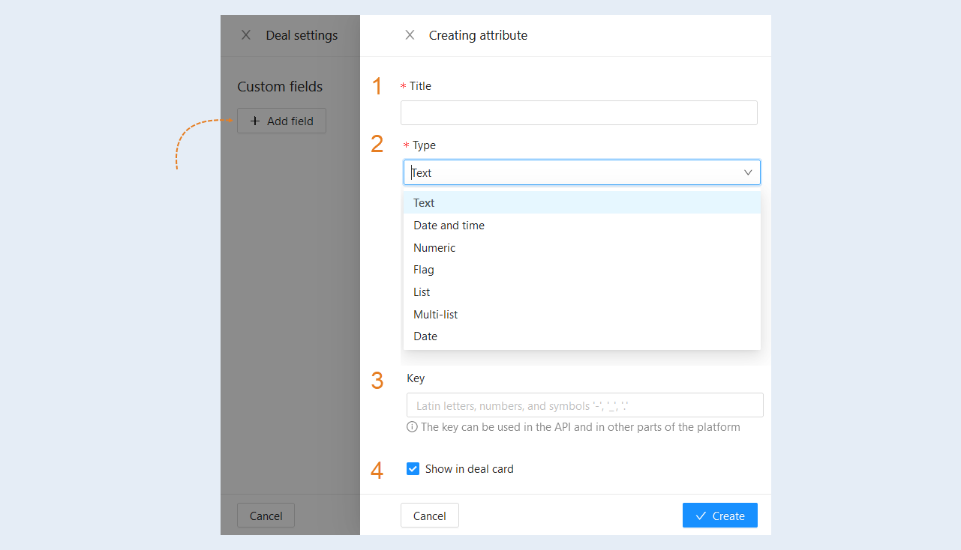The image size is (961, 550).
Task: Select the List type option
Action: [x=582, y=292]
